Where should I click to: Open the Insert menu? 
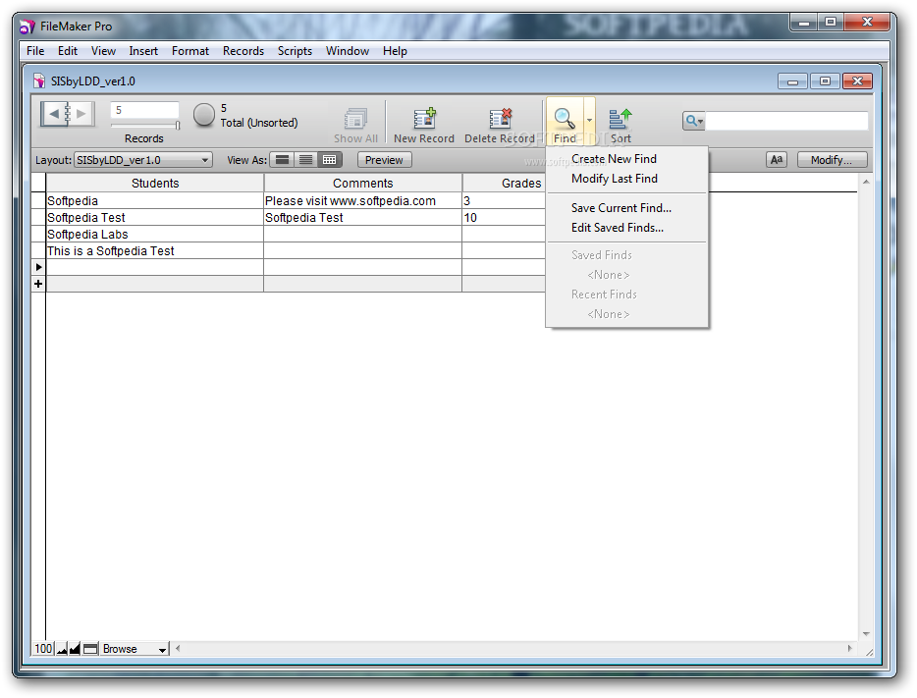[x=143, y=51]
